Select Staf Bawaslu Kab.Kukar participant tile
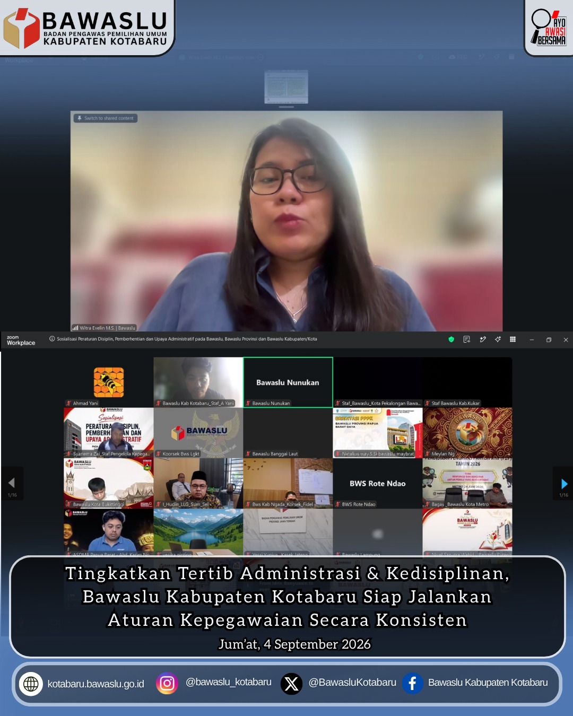Viewport: 573px width, 716px height. tap(467, 382)
